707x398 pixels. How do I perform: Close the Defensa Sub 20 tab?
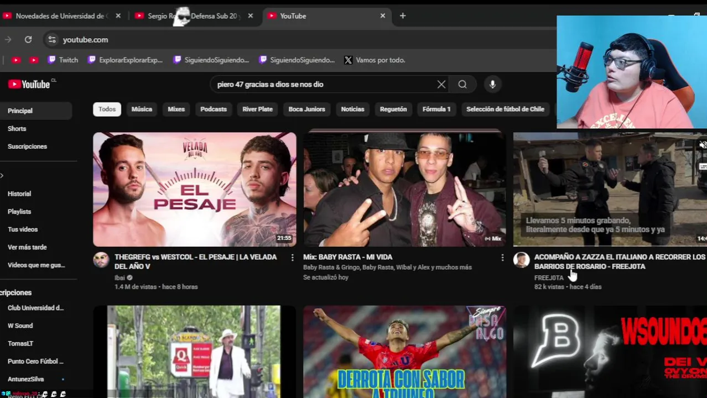[250, 16]
